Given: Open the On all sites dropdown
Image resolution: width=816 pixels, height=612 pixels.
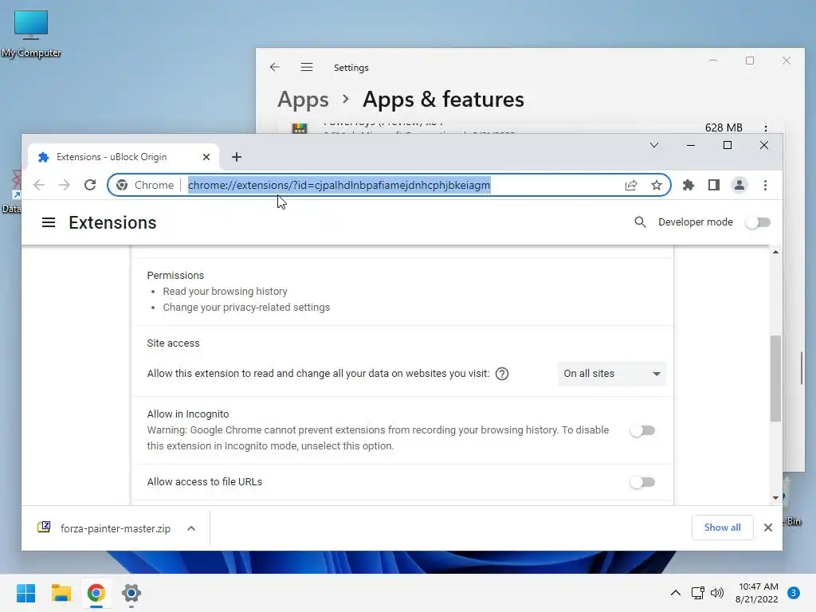Looking at the screenshot, I should click(x=611, y=374).
